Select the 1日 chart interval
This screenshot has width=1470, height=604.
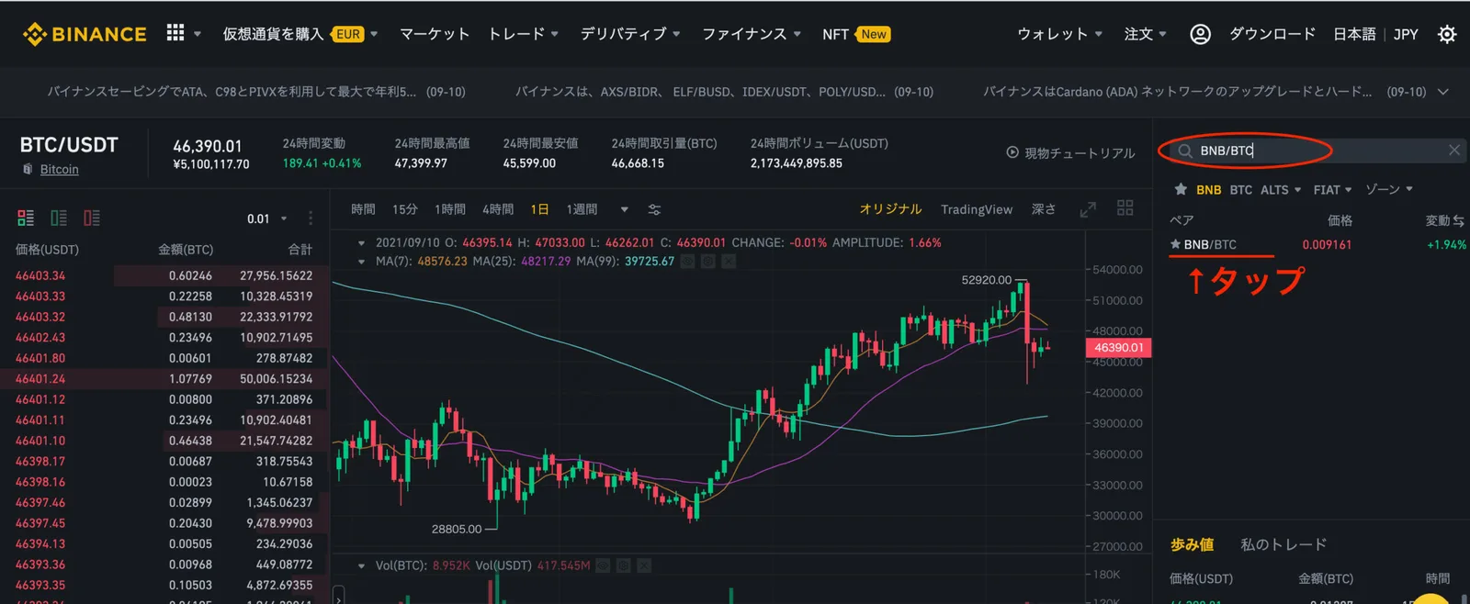click(x=539, y=209)
